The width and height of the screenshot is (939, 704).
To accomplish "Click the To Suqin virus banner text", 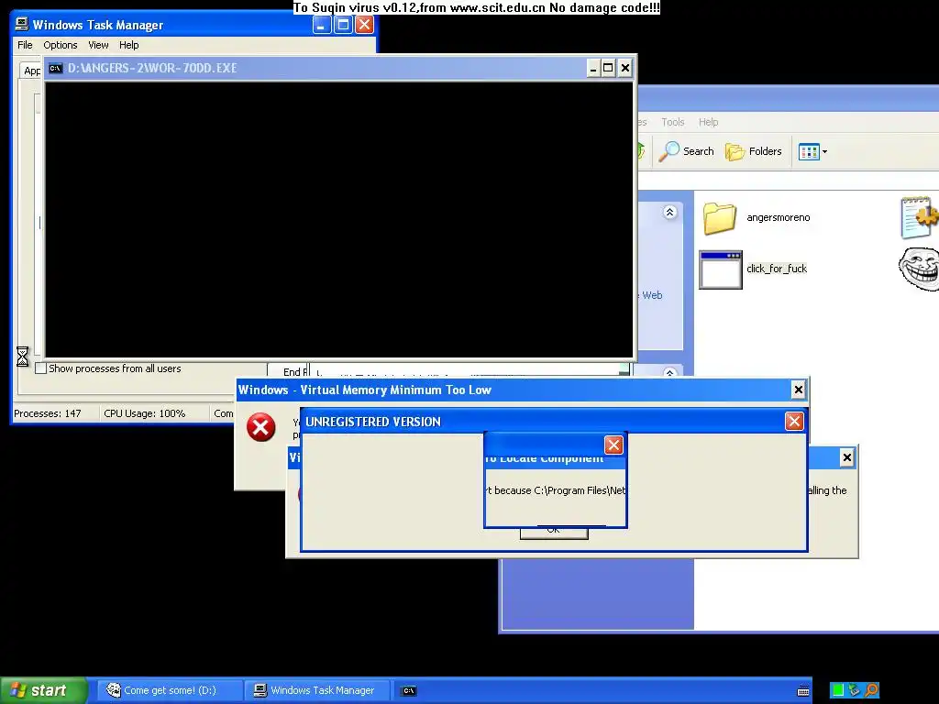I will (x=476, y=7).
